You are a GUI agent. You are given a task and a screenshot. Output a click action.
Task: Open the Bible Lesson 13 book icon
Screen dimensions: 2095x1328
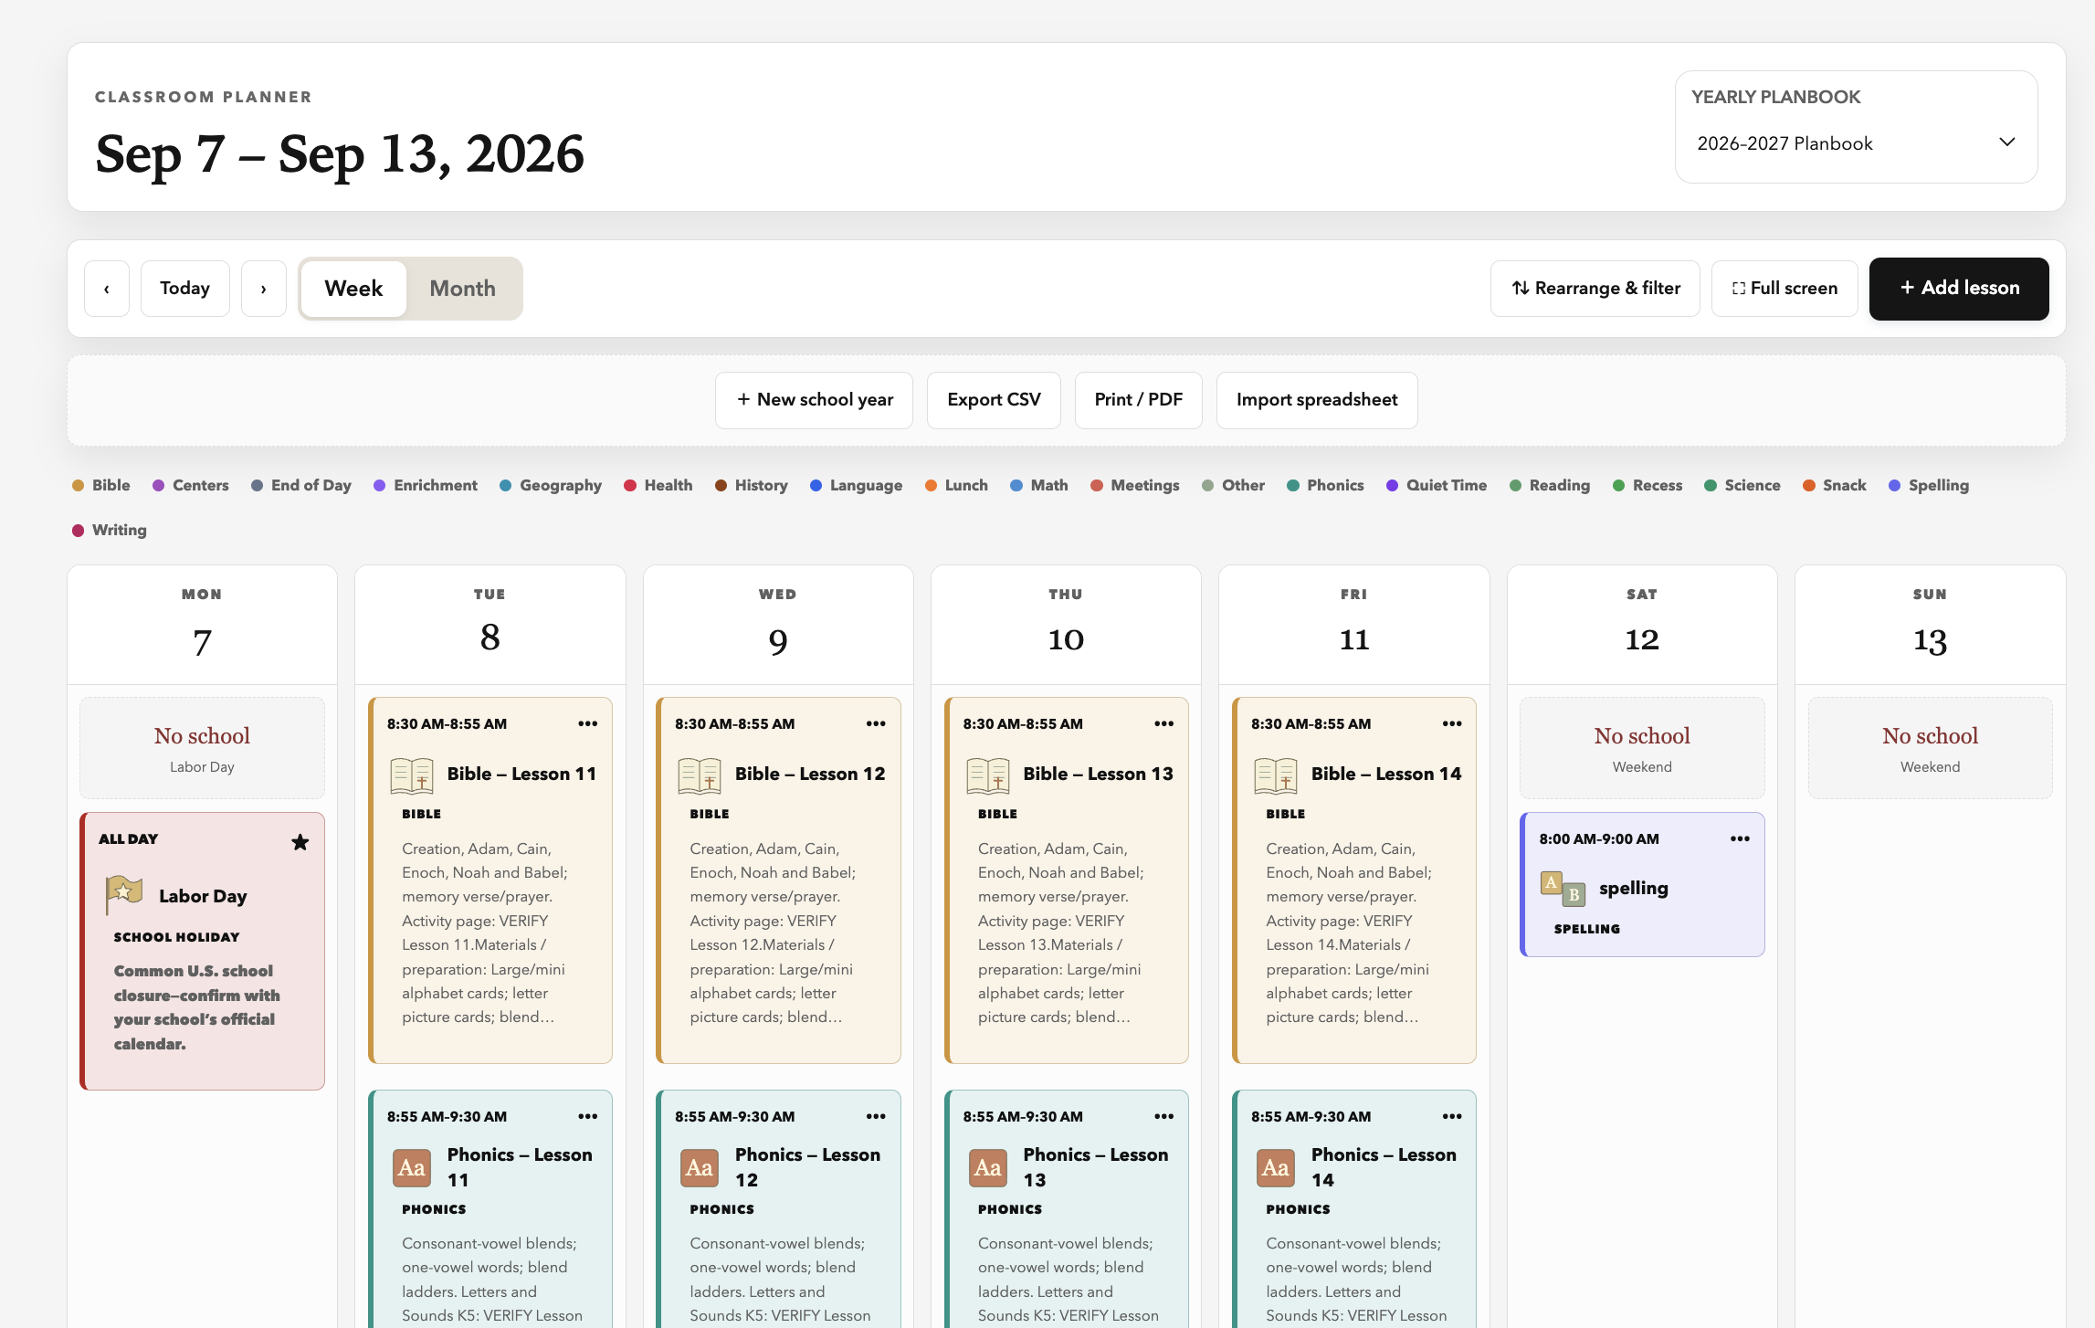click(988, 775)
